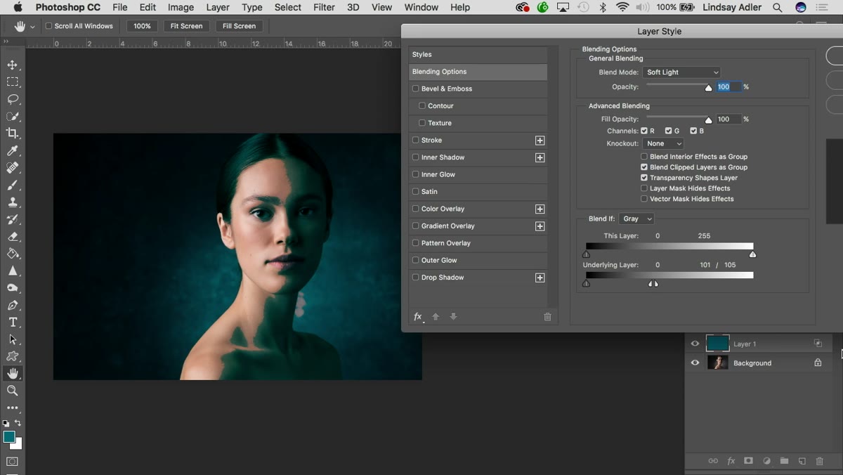The width and height of the screenshot is (843, 475).
Task: Open the Blend Mode Soft Light dropdown
Action: (681, 72)
